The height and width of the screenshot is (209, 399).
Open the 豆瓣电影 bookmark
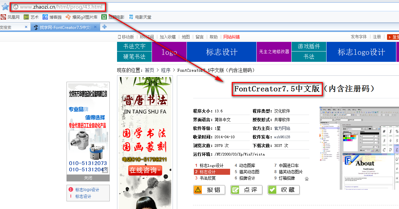(113, 17)
